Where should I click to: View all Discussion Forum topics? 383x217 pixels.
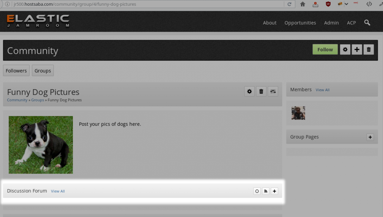point(58,191)
